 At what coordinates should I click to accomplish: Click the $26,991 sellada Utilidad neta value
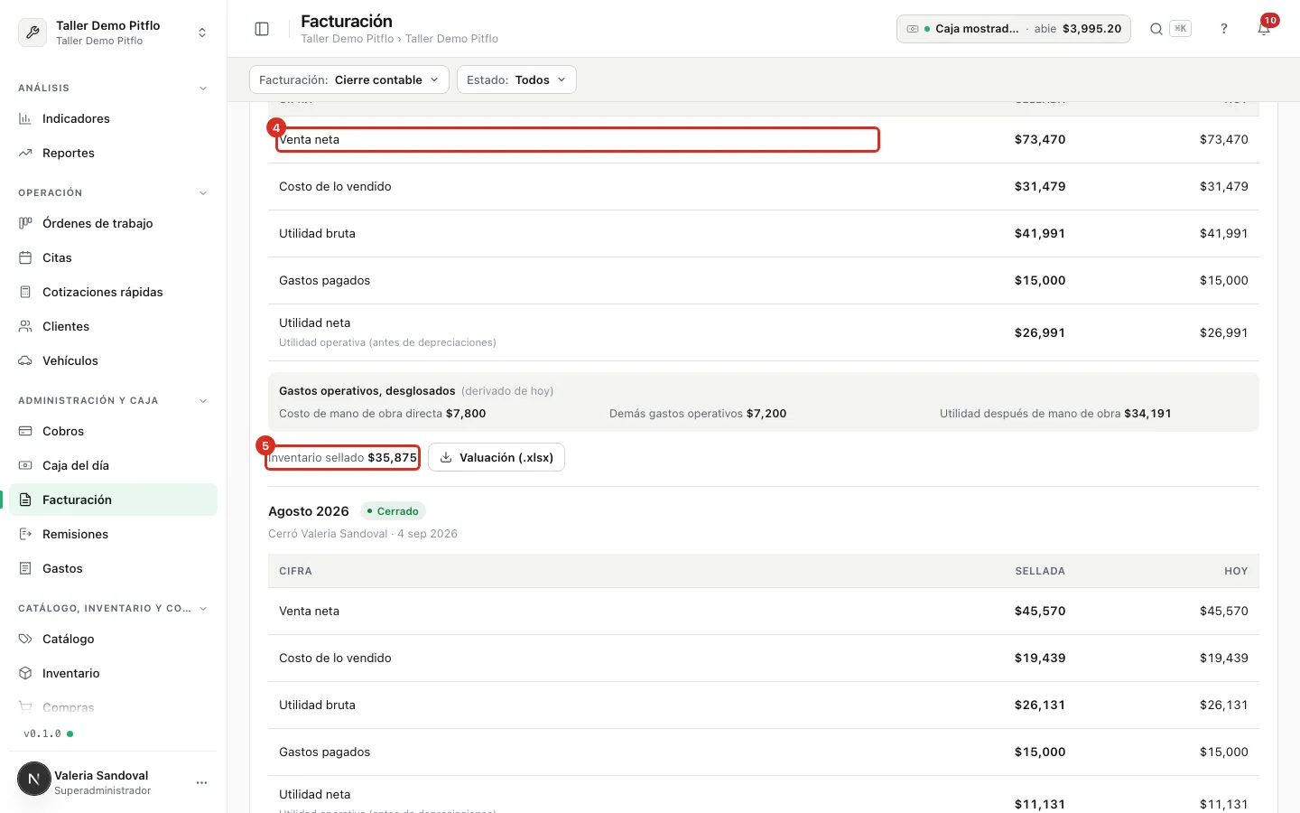(x=1040, y=332)
